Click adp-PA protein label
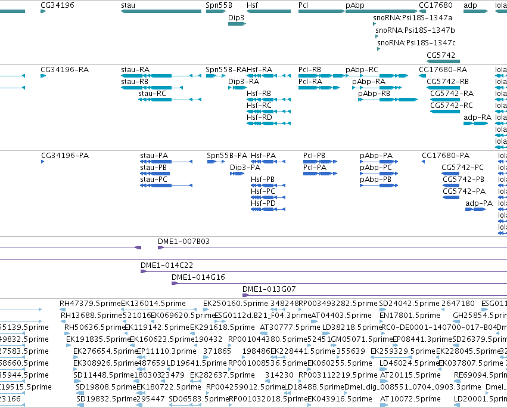 click(x=479, y=203)
